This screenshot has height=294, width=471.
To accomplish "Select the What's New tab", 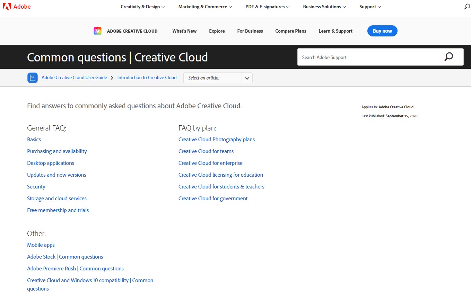I will 184,31.
